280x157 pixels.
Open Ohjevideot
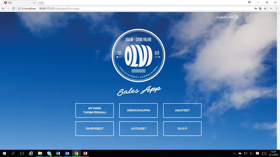tap(94, 129)
